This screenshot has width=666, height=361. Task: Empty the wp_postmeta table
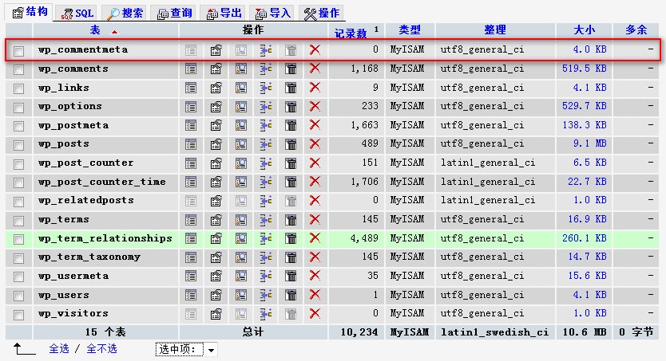click(291, 125)
